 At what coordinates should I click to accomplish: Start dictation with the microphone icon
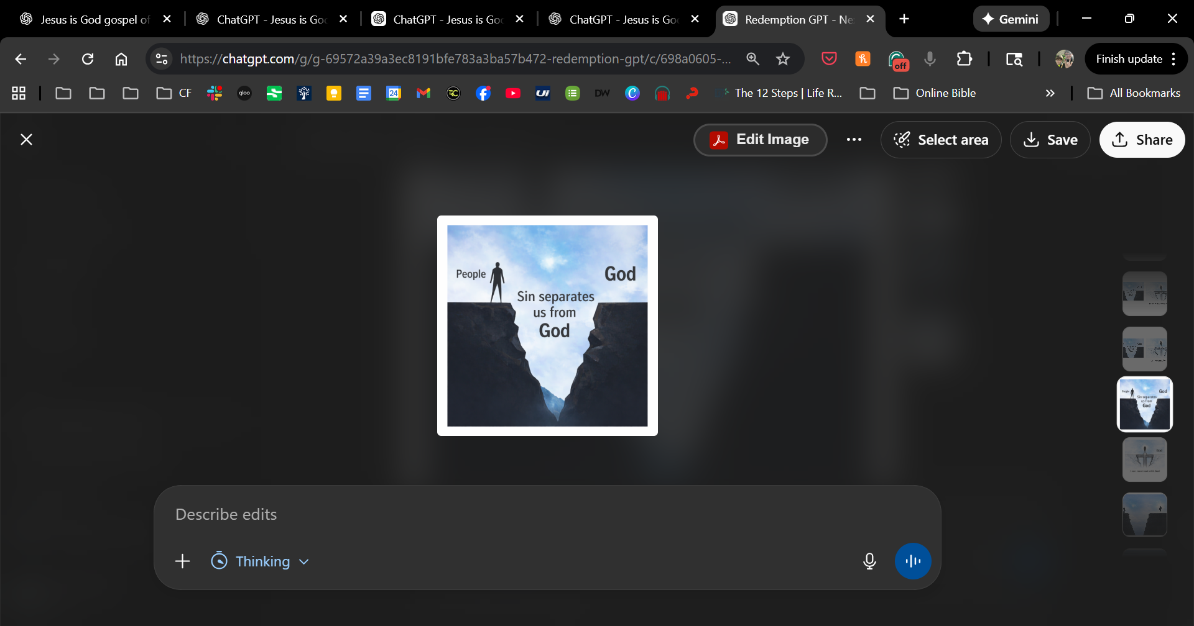coord(869,561)
